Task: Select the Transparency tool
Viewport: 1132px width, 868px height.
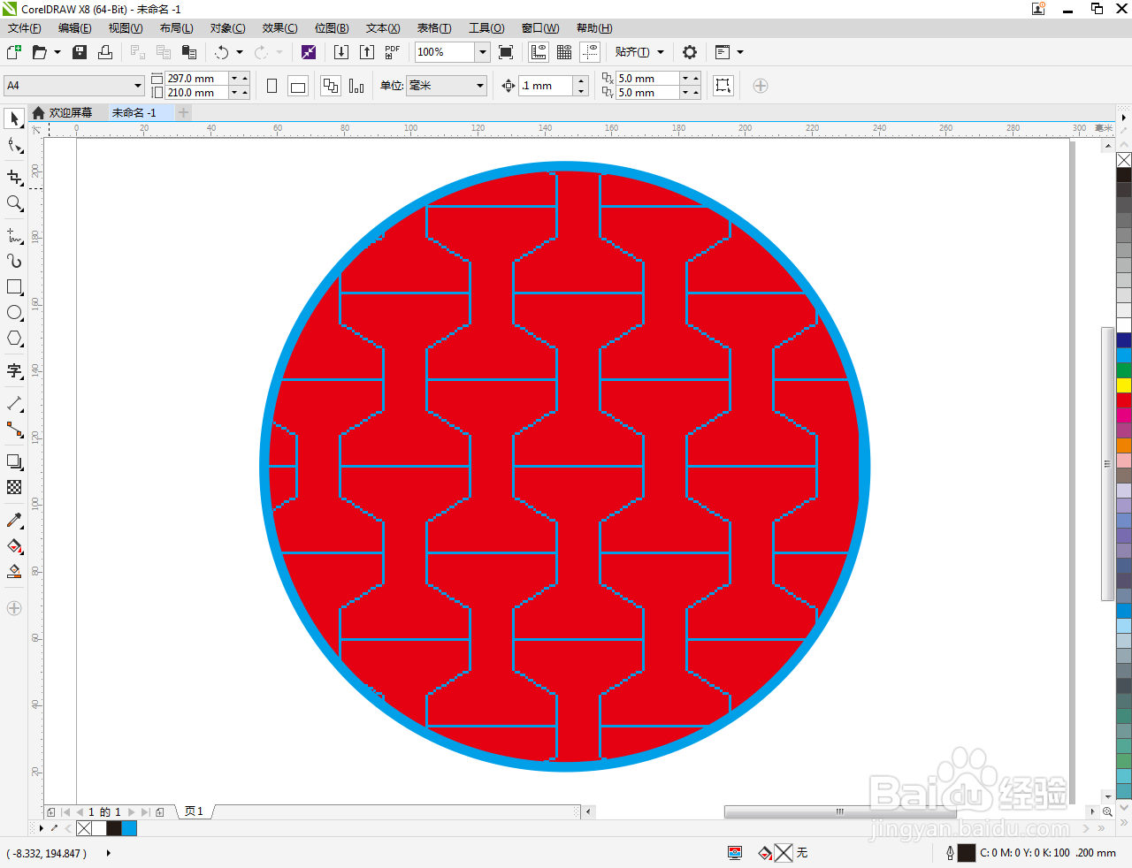Action: pyautogui.click(x=14, y=487)
